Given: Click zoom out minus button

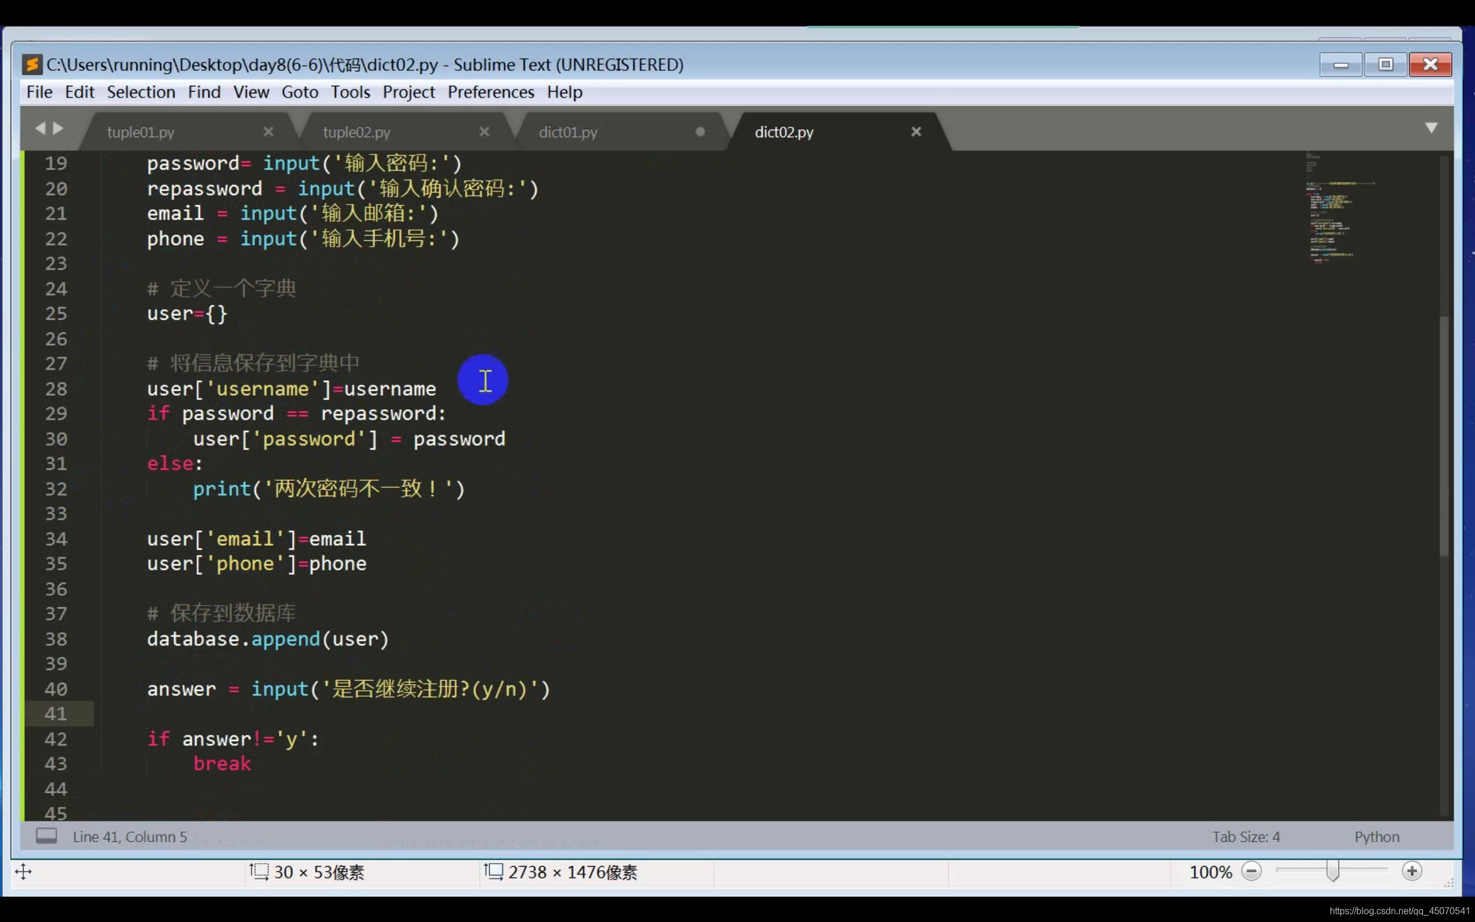Looking at the screenshot, I should (x=1251, y=871).
